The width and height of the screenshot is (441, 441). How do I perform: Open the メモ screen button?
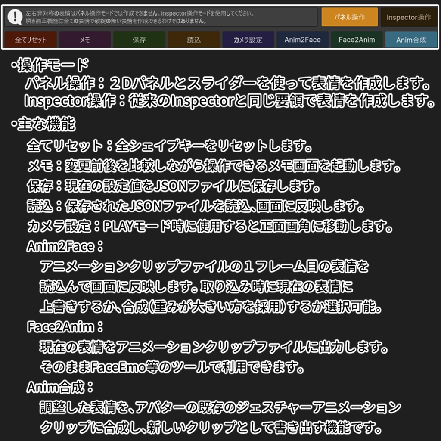tap(85, 40)
